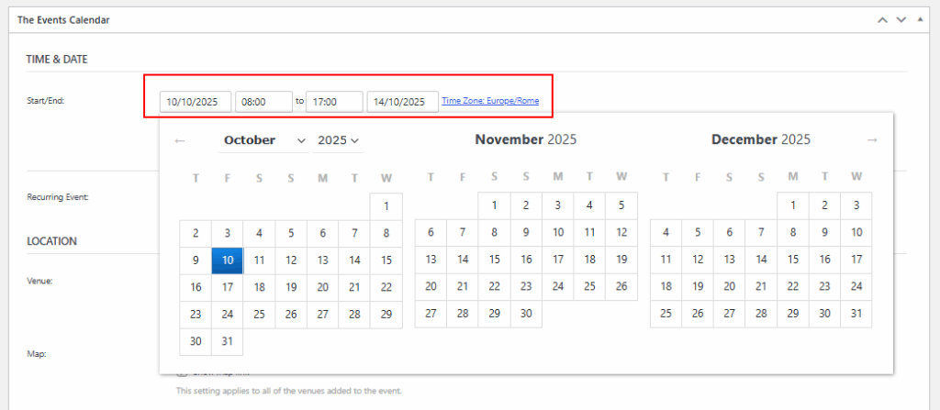Collapse The Events Calendar panel
940x410 pixels.
[920, 19]
